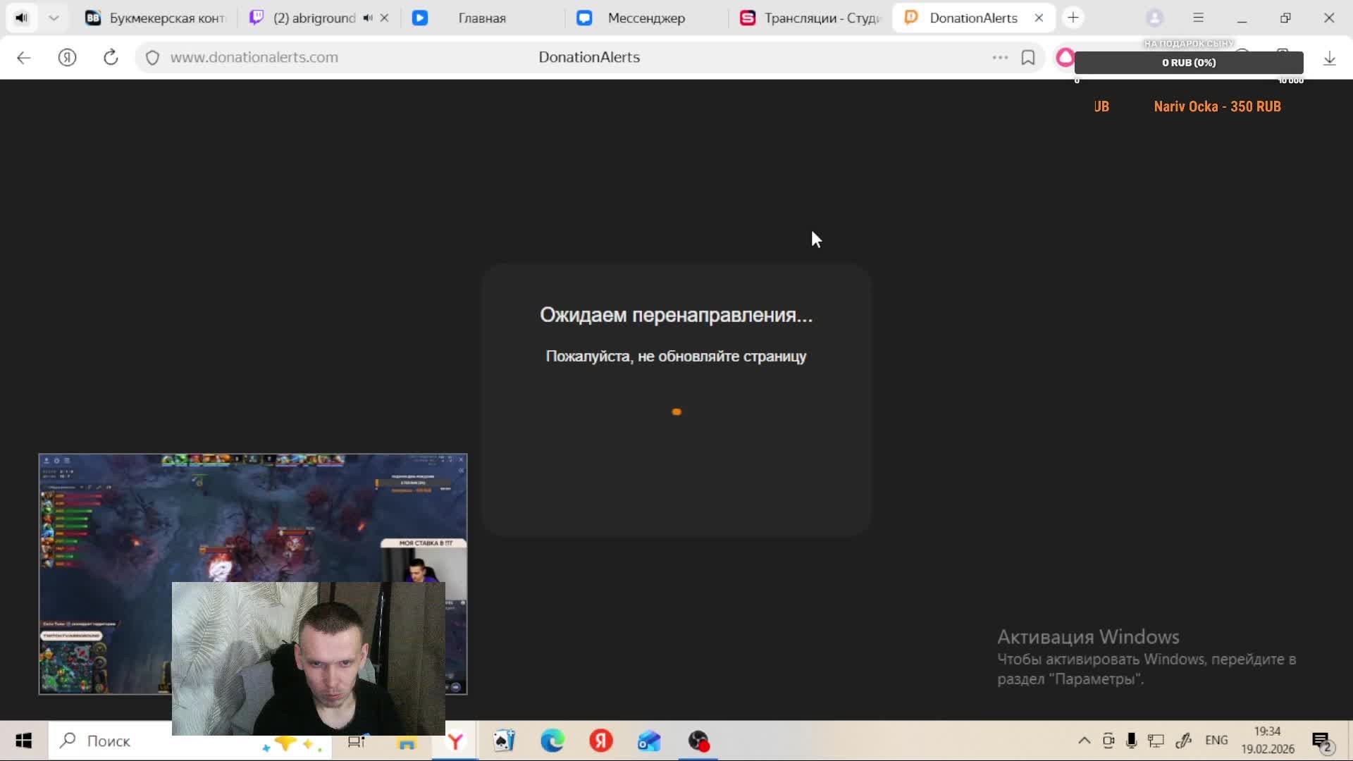Bookmark this page icon

coord(1028,58)
